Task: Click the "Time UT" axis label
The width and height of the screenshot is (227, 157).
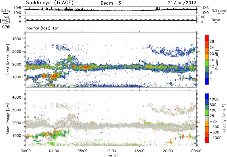Action: coord(111,155)
